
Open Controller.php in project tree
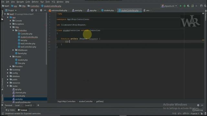pos(26,34)
